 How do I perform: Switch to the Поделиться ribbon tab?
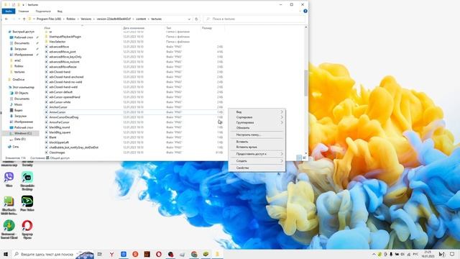[x=43, y=12]
